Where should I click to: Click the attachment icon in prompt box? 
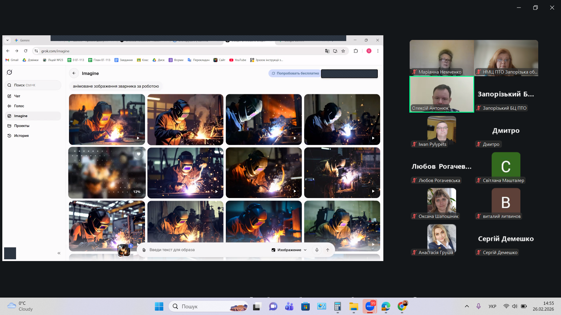click(x=144, y=250)
